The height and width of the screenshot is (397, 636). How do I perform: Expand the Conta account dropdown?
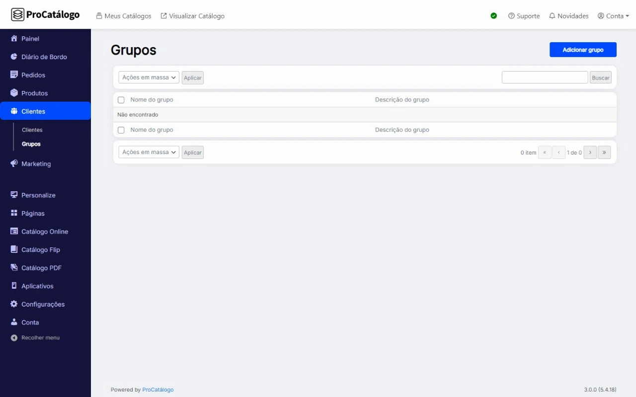(614, 16)
